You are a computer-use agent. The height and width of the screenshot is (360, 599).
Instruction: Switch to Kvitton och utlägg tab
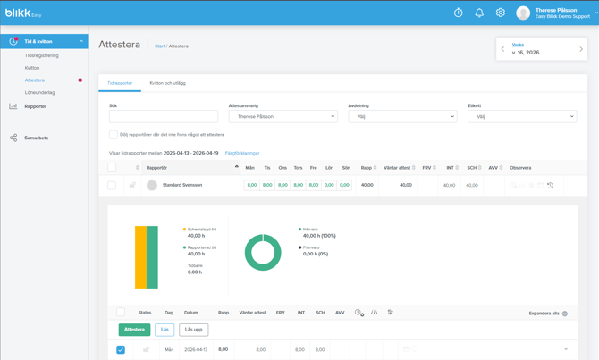[x=167, y=83]
